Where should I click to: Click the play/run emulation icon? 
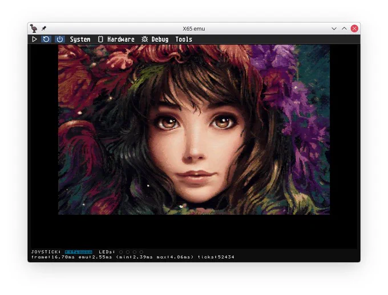pos(34,39)
